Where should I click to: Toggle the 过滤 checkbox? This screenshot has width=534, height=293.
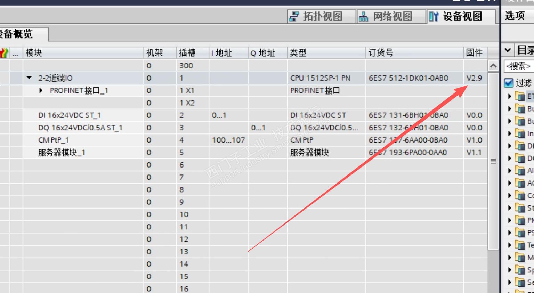click(509, 83)
